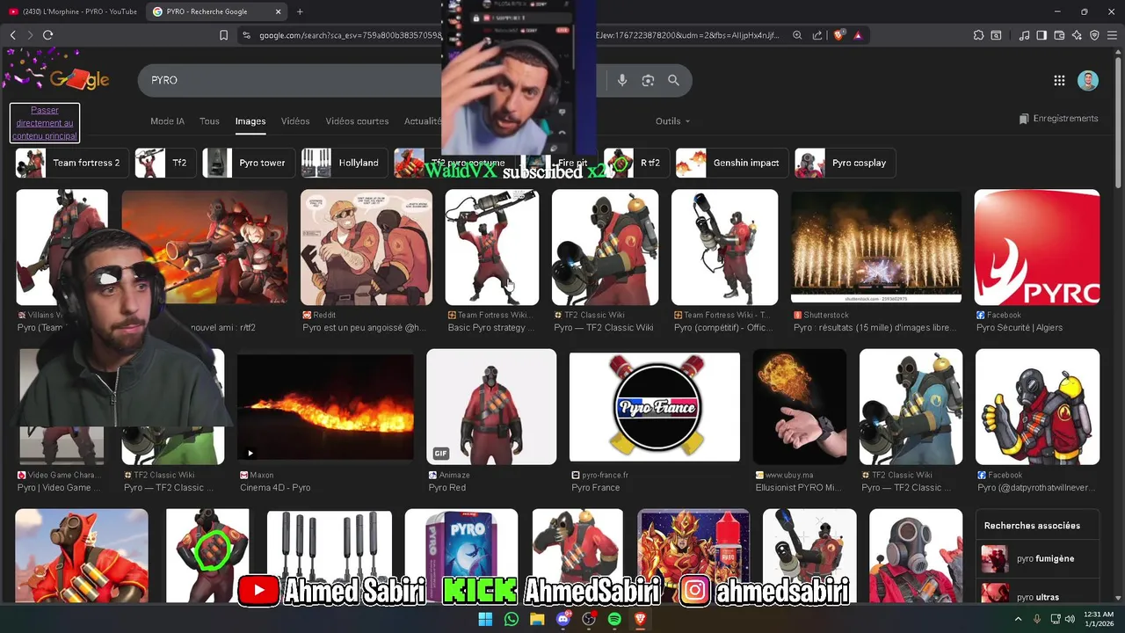Open the Facebook thumbs-up Pyro image
This screenshot has height=633, width=1125.
pyautogui.click(x=1037, y=406)
